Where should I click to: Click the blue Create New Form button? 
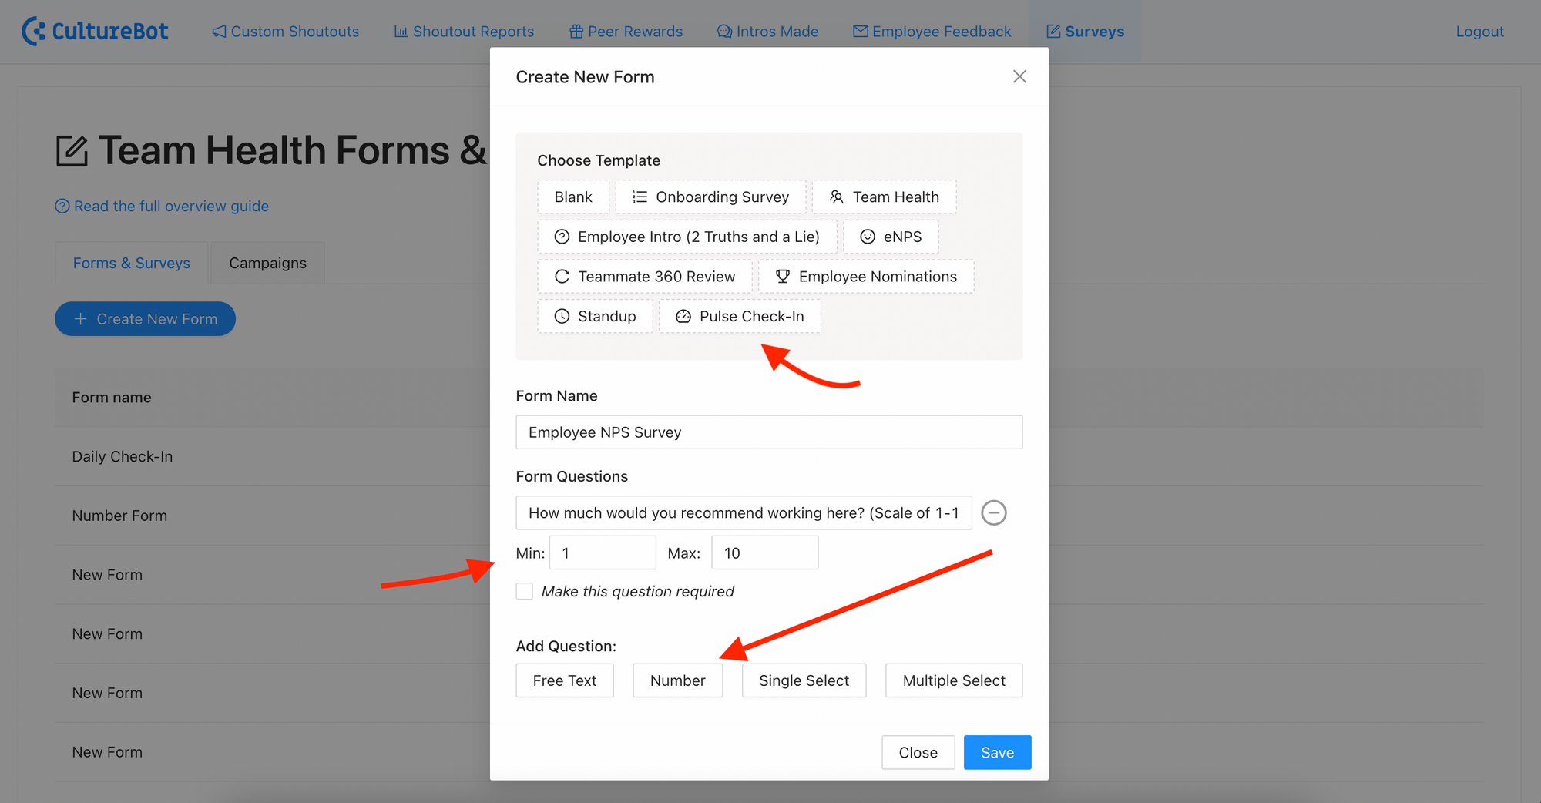(x=145, y=318)
